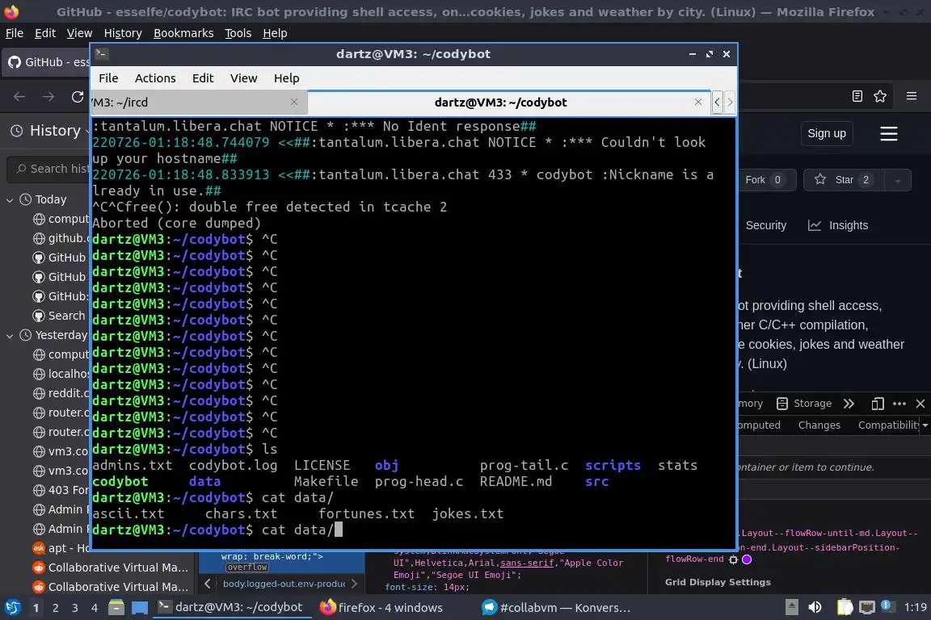931x620 pixels.
Task: Switch to workspace 2
Action: [55, 608]
